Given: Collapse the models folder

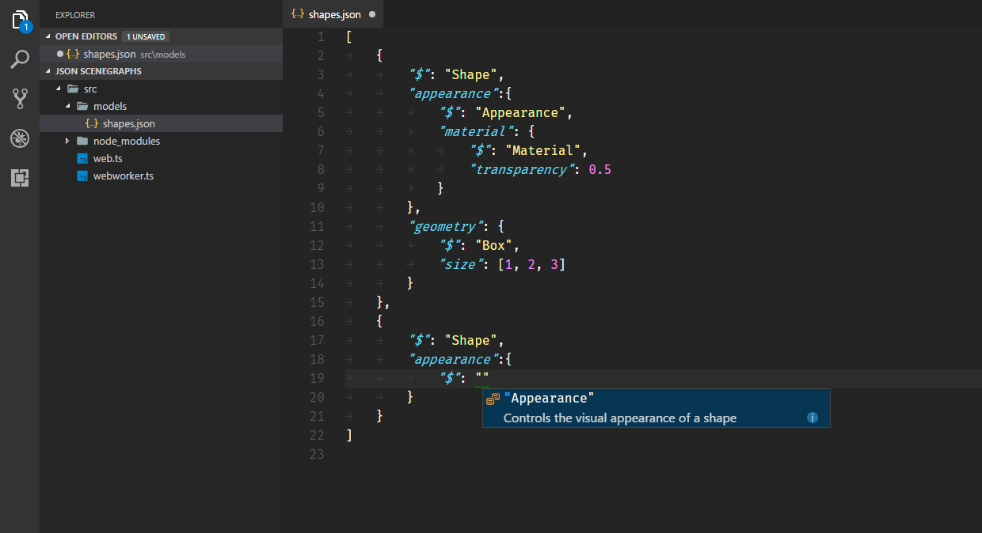Looking at the screenshot, I should click(x=67, y=106).
